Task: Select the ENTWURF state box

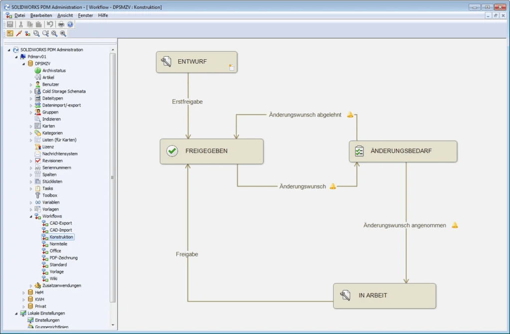Action: [x=196, y=62]
